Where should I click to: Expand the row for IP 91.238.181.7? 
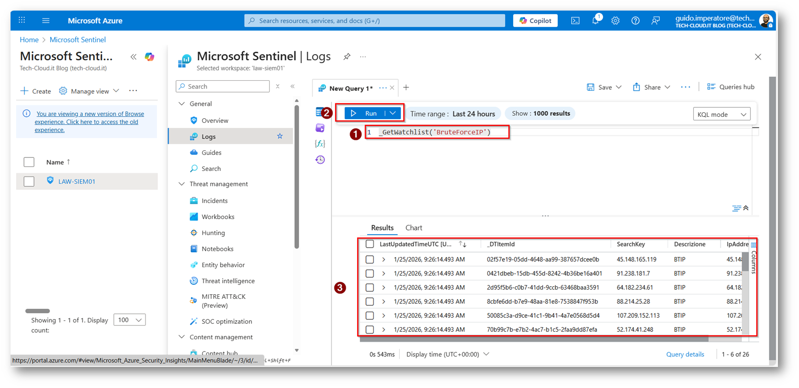tap(384, 274)
